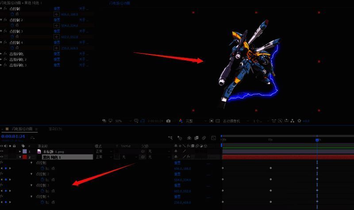Toggle stopwatch for 点控制 4 point in effects panel
354x210 pixels.
tap(12, 48)
